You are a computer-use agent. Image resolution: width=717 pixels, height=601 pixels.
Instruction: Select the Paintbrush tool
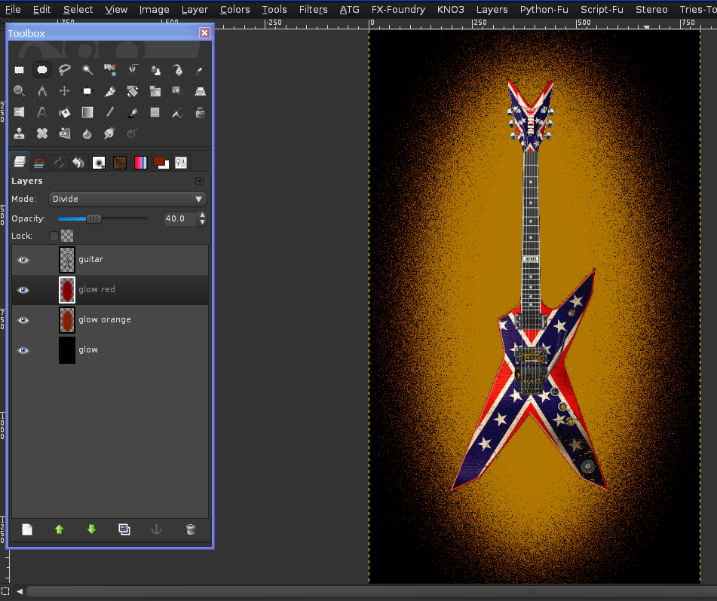[132, 112]
